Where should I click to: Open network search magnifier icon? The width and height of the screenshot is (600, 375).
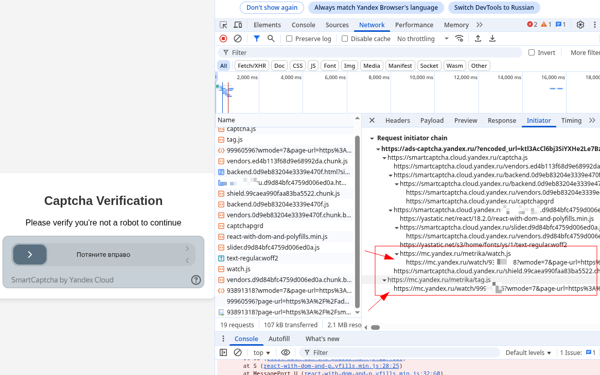point(271,39)
